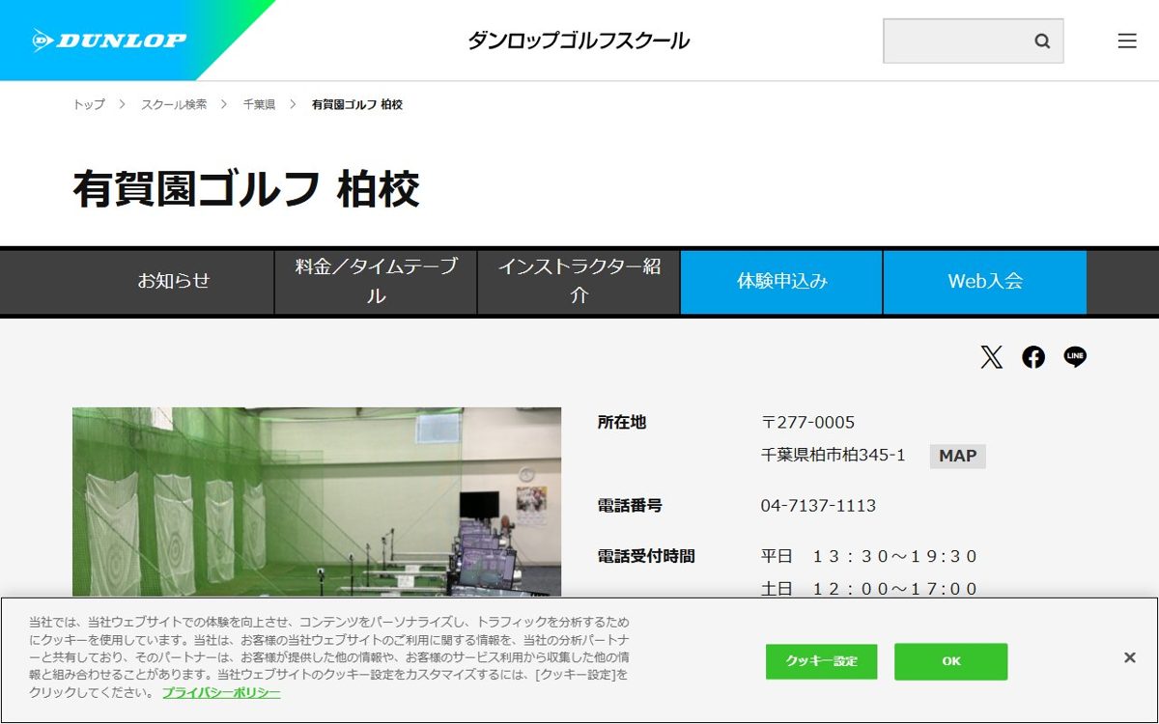Open スクール検索 breadcrumb link

pyautogui.click(x=174, y=104)
